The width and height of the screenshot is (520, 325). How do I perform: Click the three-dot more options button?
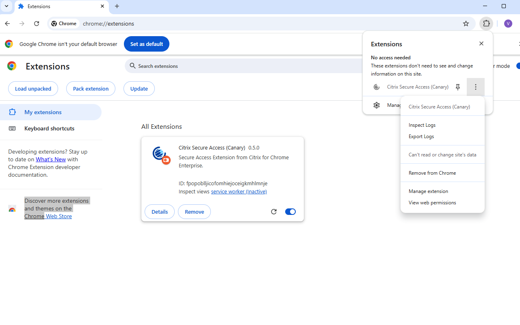pyautogui.click(x=476, y=87)
